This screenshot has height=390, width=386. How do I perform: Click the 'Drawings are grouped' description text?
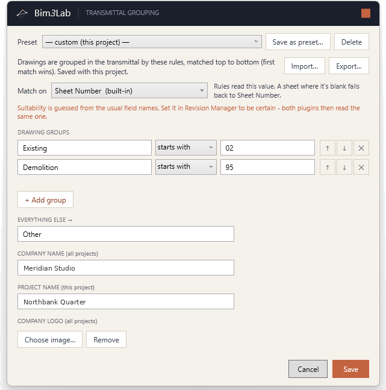pyautogui.click(x=146, y=67)
